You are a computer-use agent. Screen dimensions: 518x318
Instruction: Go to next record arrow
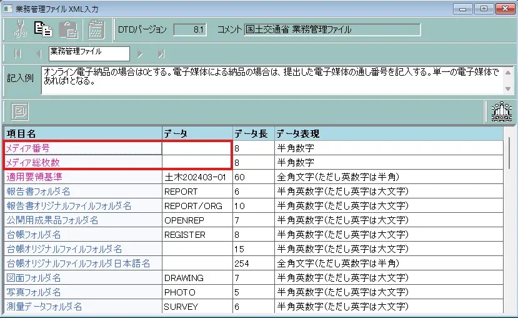click(x=141, y=53)
